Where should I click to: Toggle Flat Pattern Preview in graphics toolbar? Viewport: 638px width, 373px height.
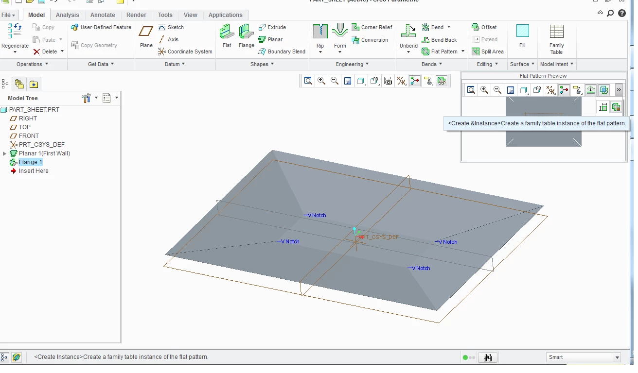[442, 81]
